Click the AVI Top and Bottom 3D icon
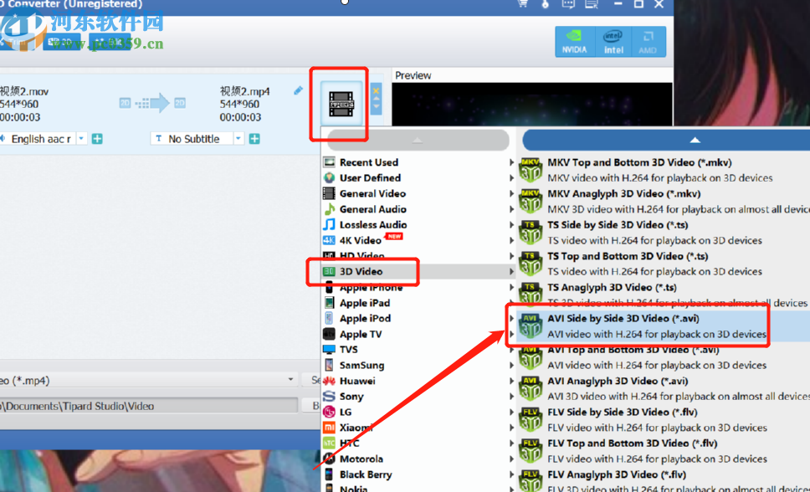The height and width of the screenshot is (492, 810). (531, 357)
